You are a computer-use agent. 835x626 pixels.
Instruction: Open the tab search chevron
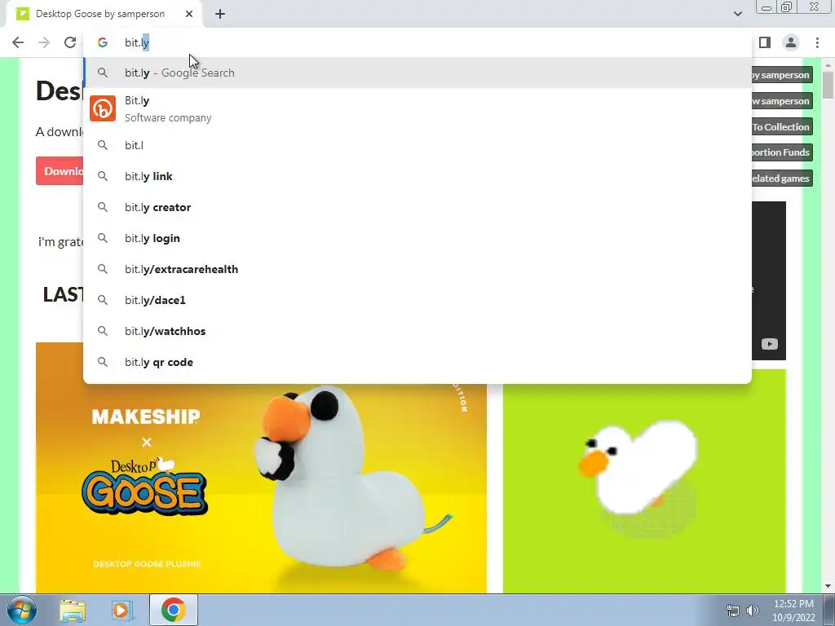click(x=737, y=14)
